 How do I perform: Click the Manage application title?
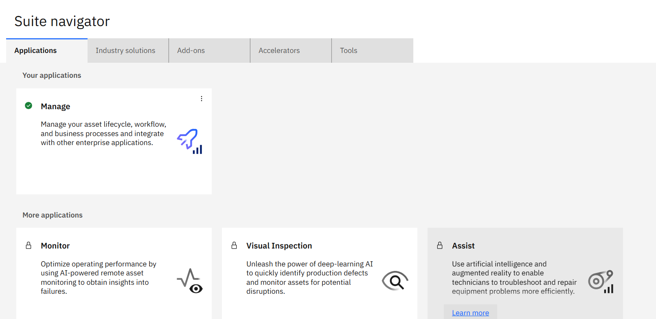[x=55, y=106]
